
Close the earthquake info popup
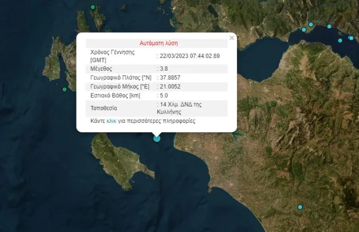(232, 38)
